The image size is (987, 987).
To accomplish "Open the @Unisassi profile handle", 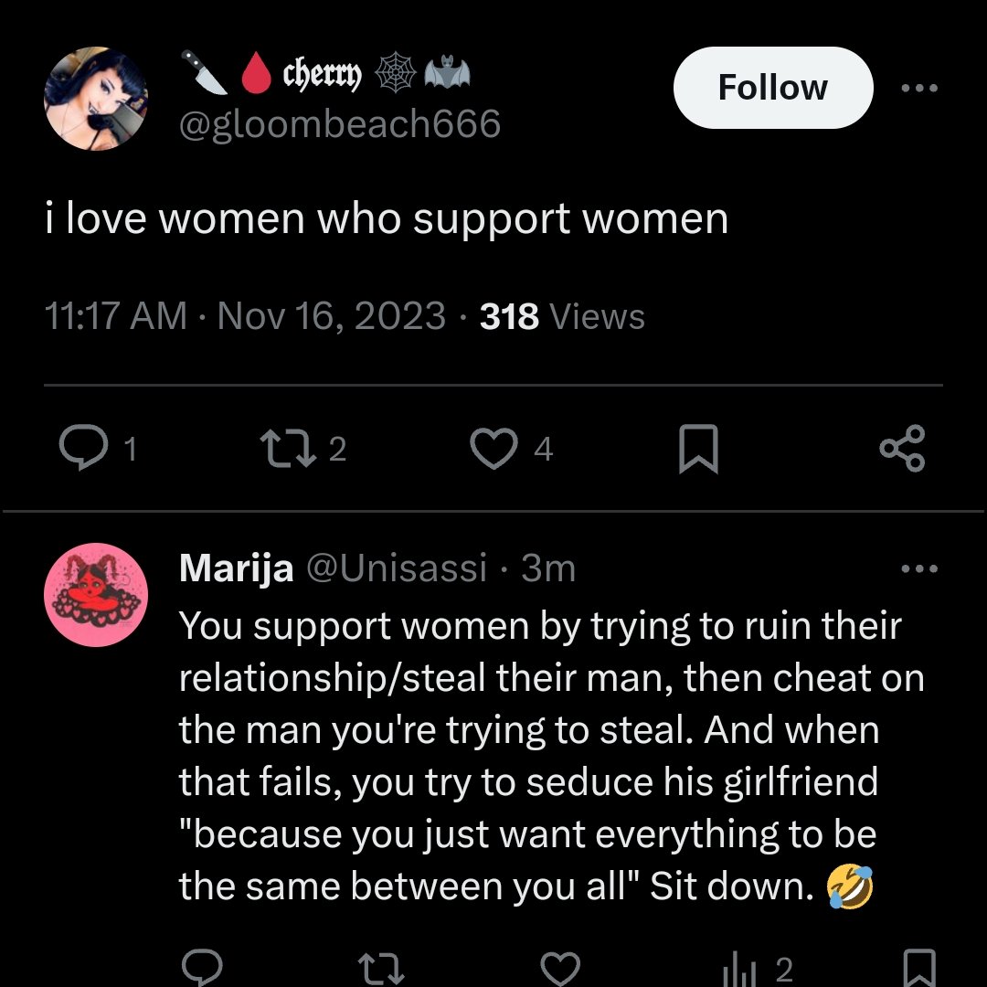I will [x=397, y=568].
